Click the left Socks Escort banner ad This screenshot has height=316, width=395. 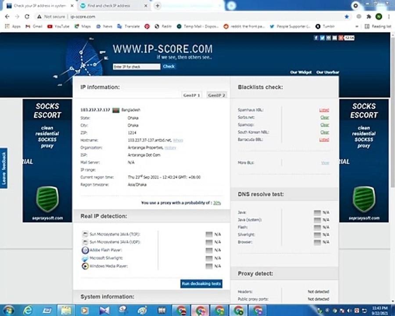pos(47,161)
